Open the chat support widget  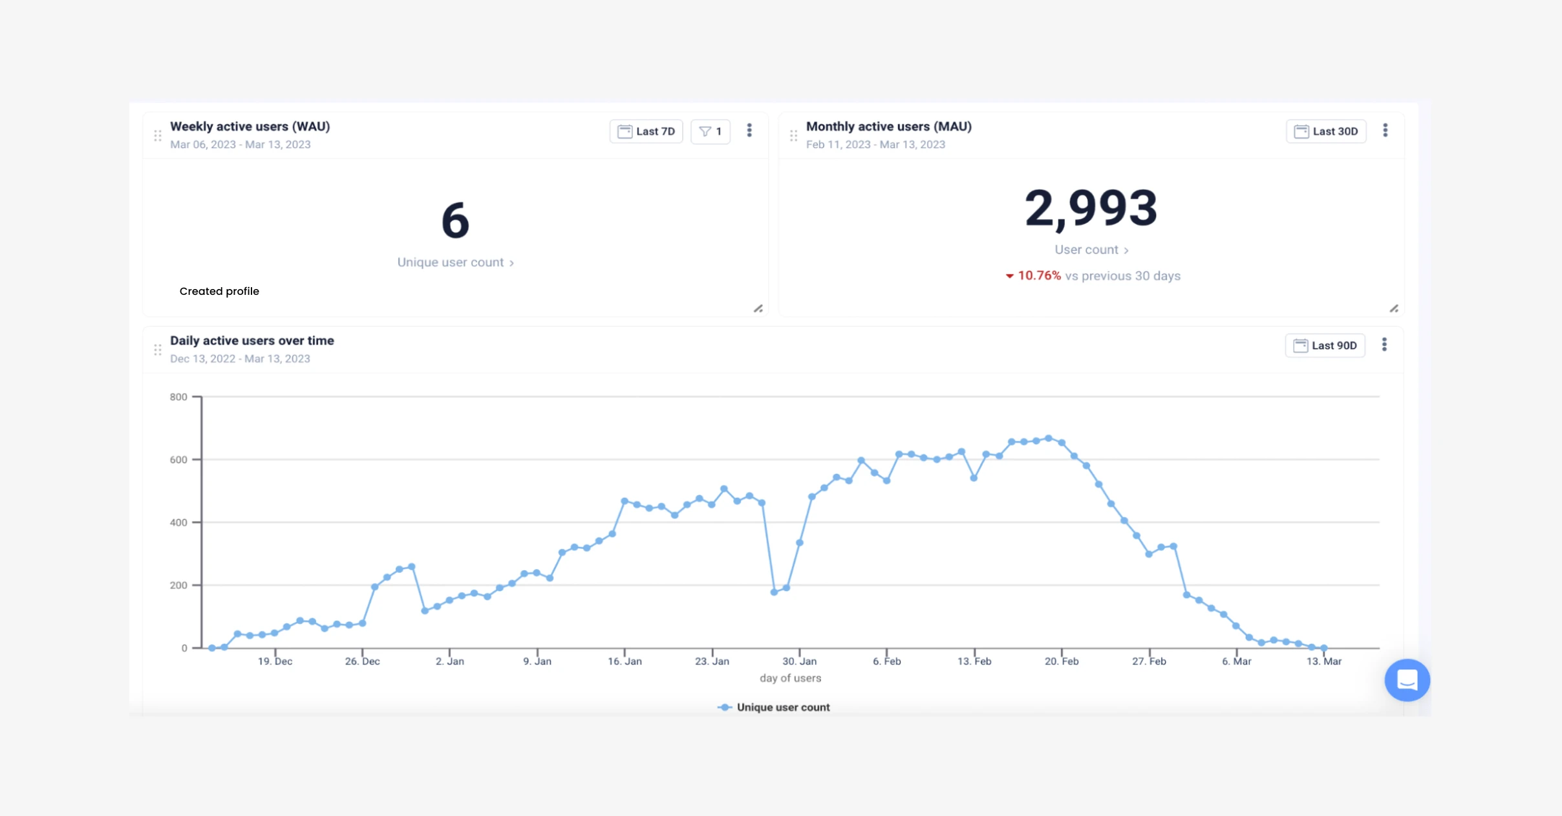point(1407,680)
